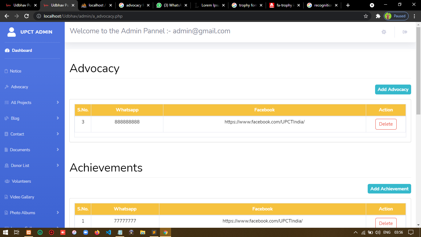Click the UPCT ADMIN user avatar icon
The image size is (421, 237).
[x=12, y=32]
